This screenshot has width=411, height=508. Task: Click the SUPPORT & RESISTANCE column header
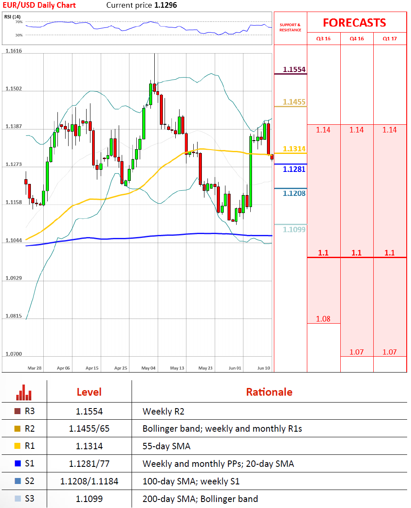(290, 27)
